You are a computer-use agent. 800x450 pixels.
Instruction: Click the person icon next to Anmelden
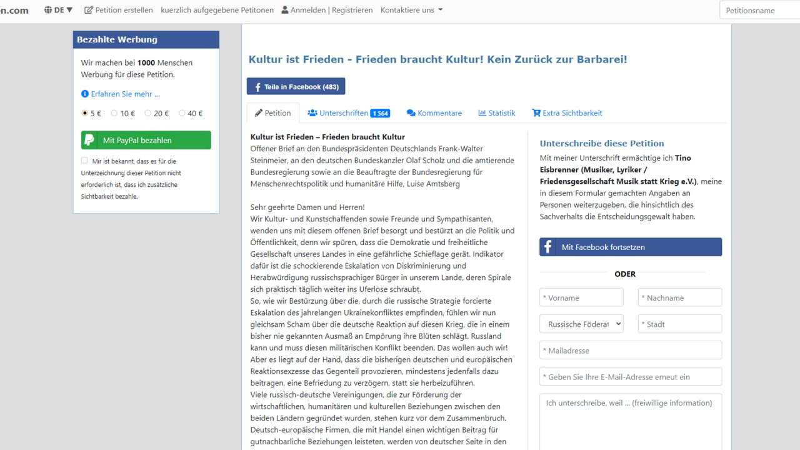pyautogui.click(x=284, y=9)
